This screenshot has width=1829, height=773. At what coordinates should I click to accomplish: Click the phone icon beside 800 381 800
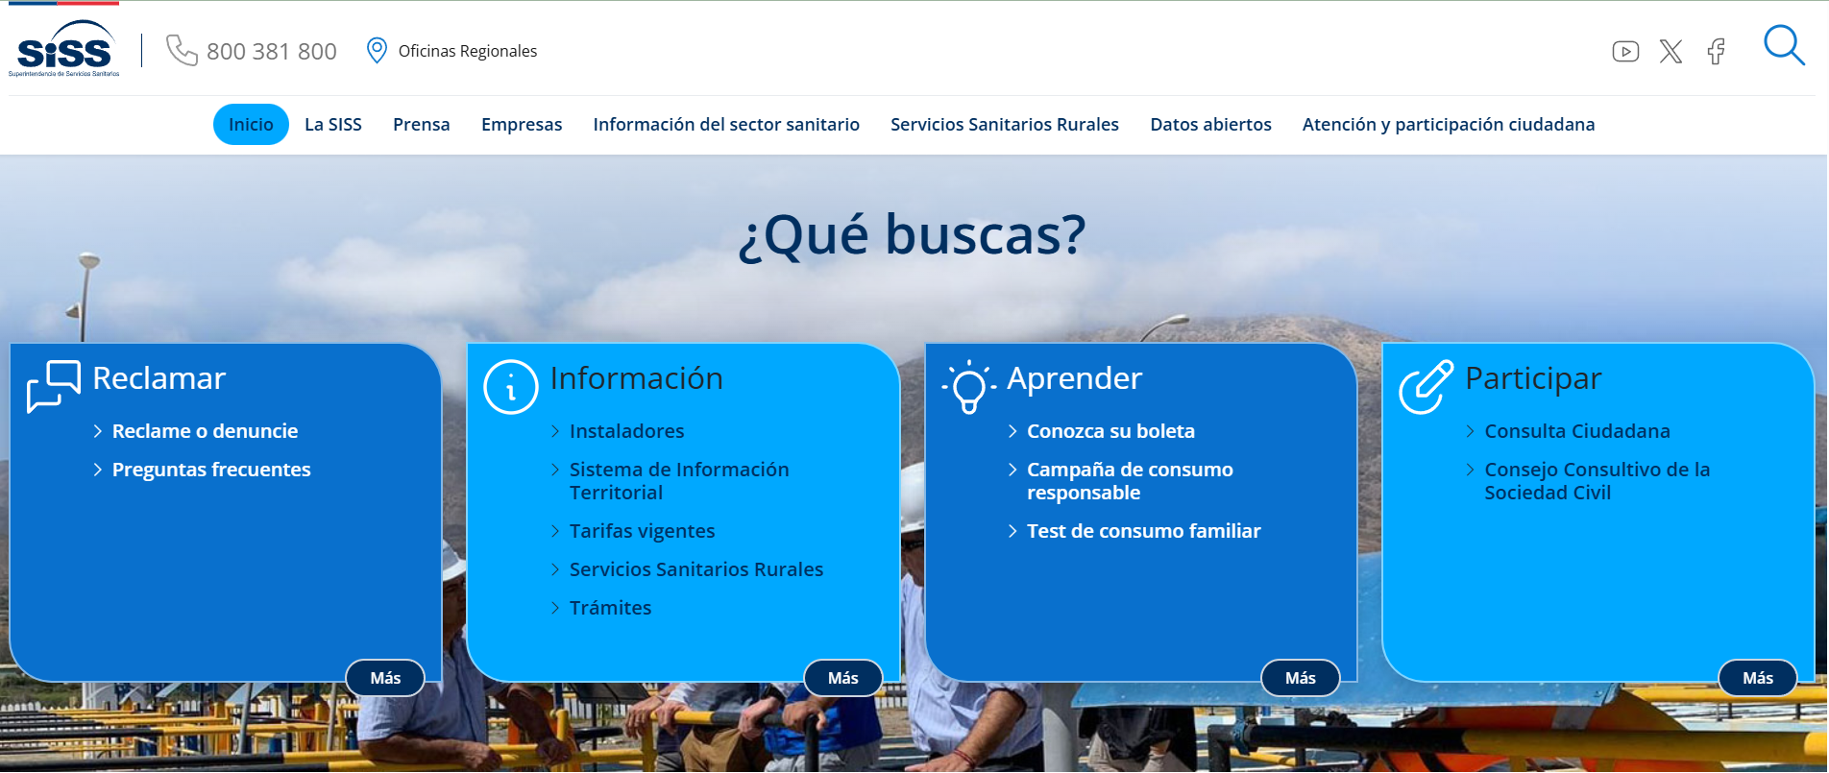pyautogui.click(x=182, y=50)
